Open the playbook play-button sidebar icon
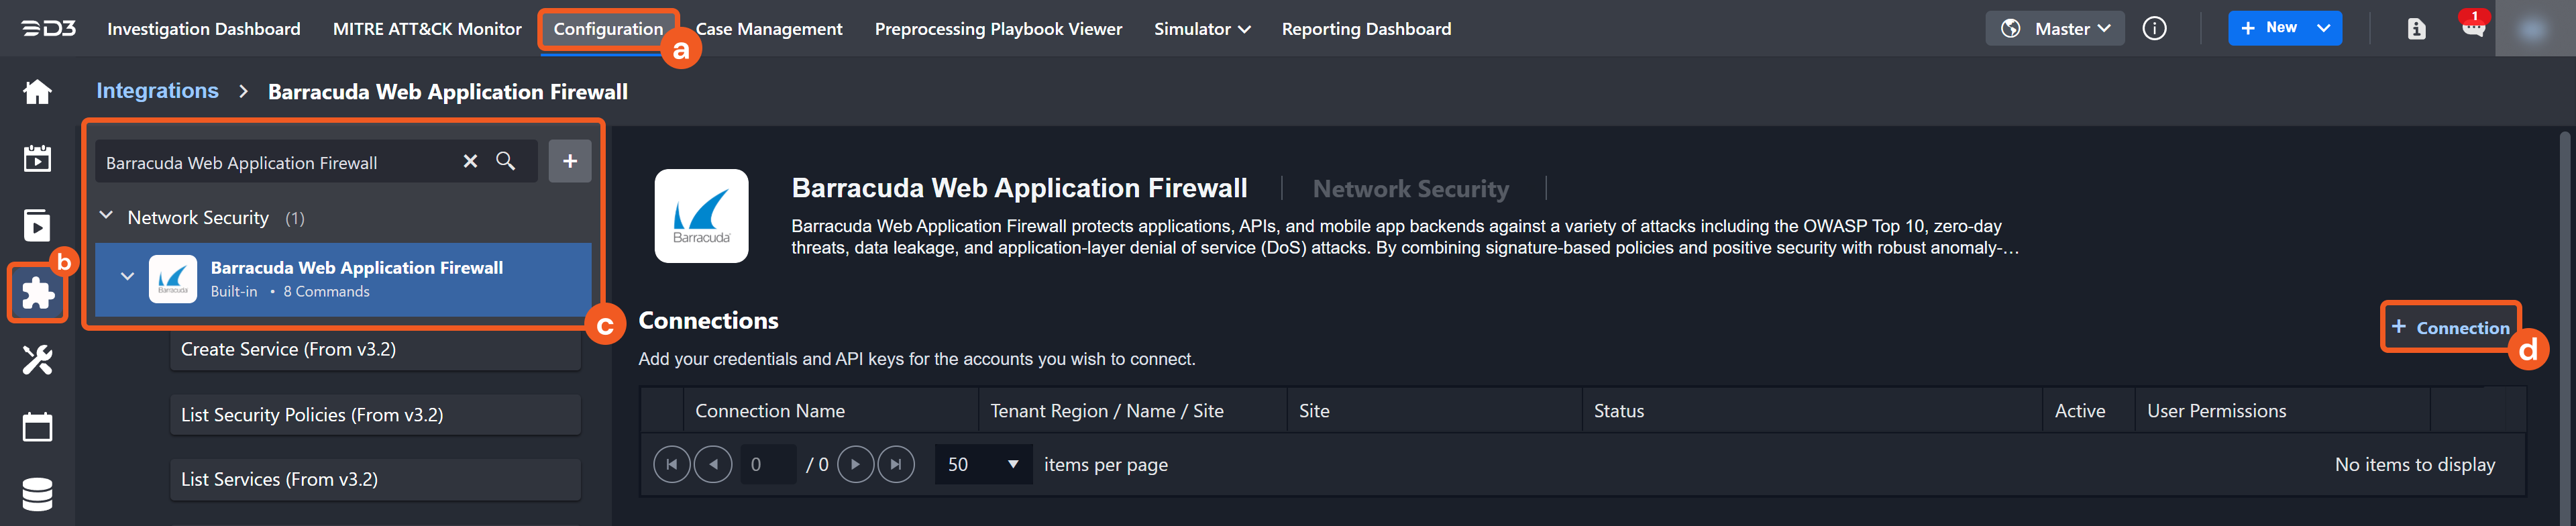 point(37,226)
